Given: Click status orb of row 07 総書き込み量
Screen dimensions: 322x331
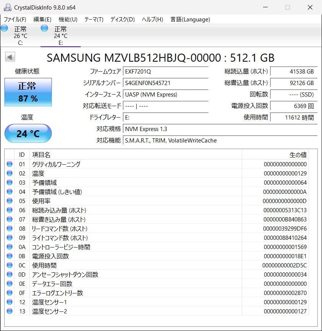Looking at the screenshot, I should click(10, 220).
